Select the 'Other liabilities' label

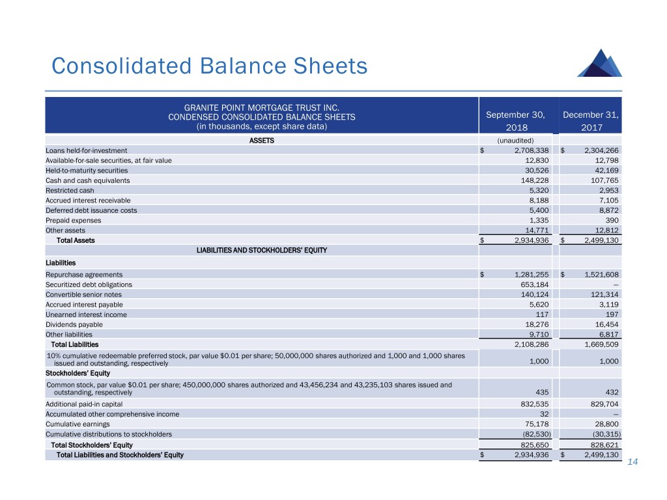tap(69, 335)
